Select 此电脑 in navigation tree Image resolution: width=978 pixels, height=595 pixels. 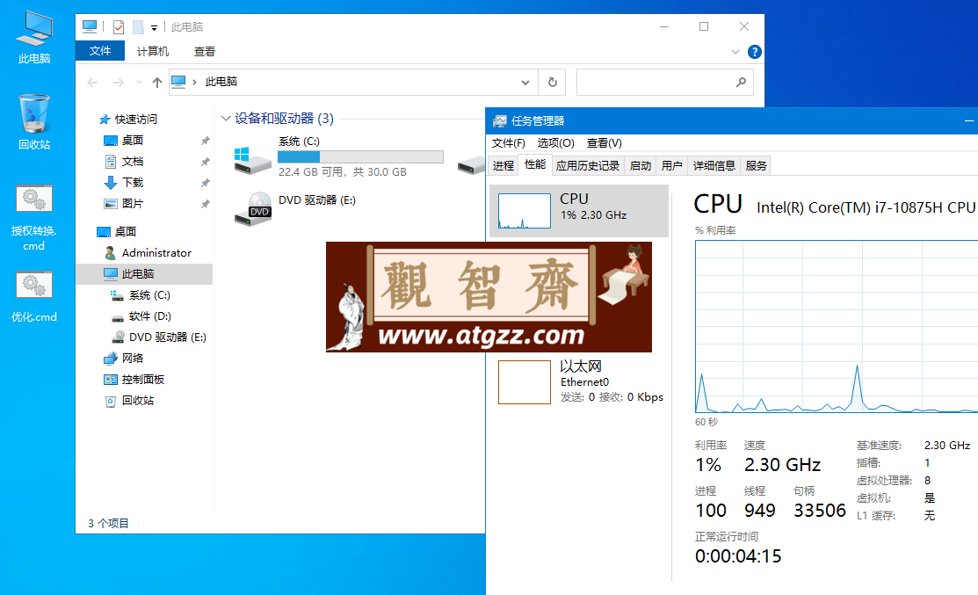coord(144,274)
